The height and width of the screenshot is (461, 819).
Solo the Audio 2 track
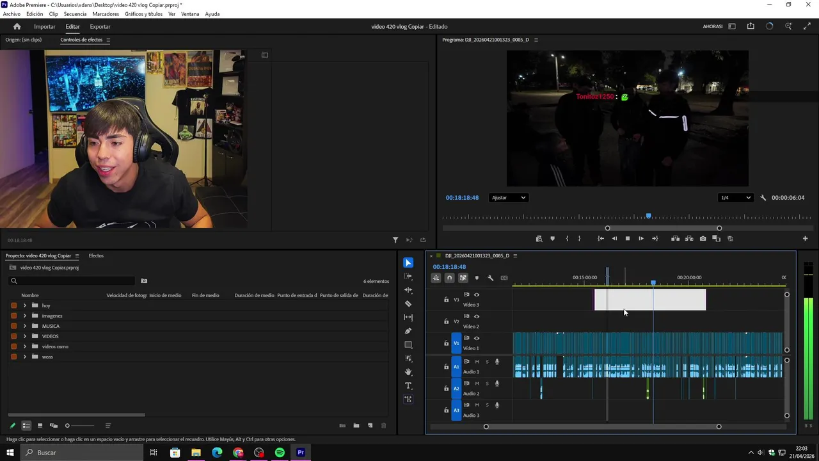487,384
